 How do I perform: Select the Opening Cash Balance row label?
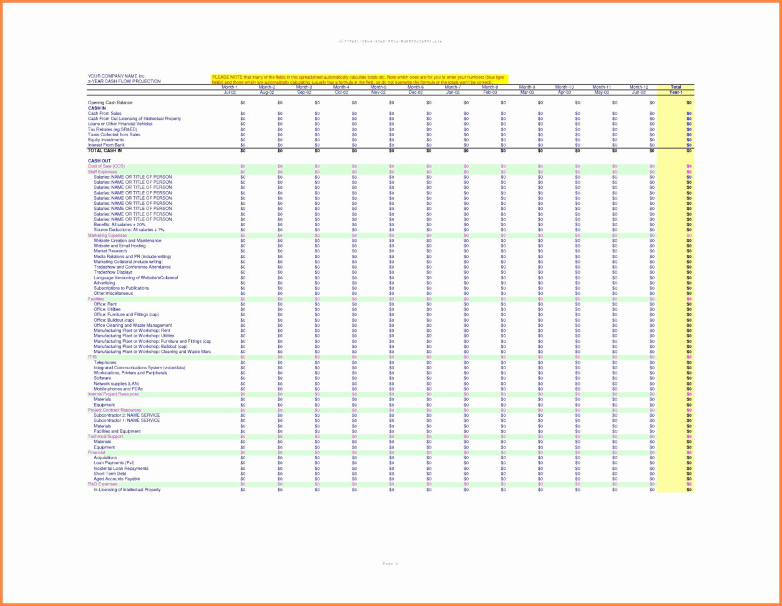(x=109, y=102)
